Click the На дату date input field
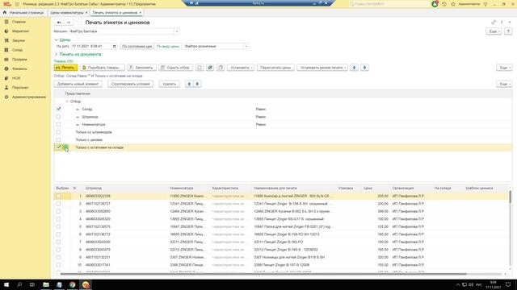 pos(91,47)
